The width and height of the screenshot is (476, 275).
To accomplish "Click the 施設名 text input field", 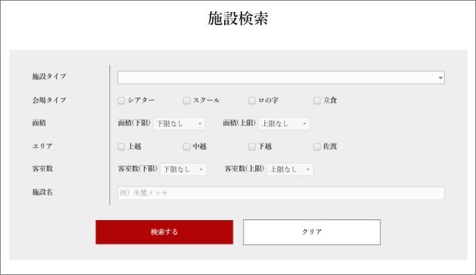I will (280, 193).
